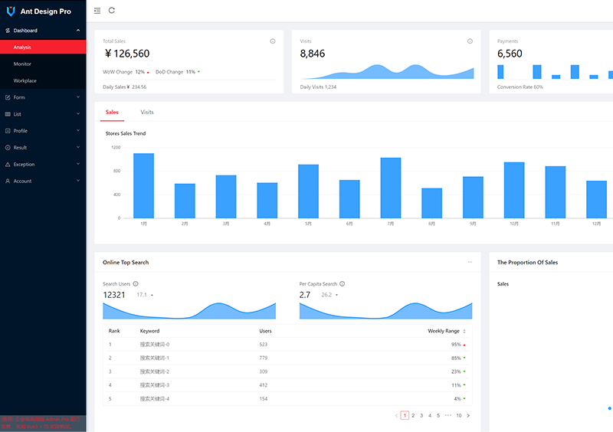Click the info icon on Visits card
This screenshot has height=432, width=613.
click(470, 41)
